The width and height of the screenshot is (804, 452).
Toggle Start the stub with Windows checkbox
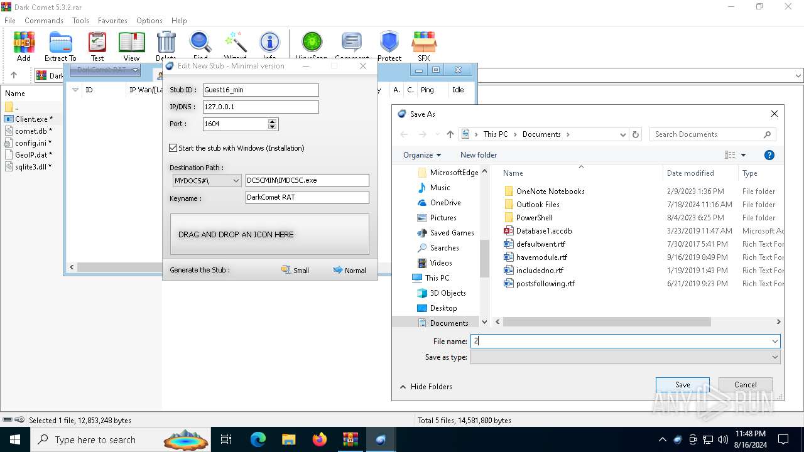tap(173, 148)
